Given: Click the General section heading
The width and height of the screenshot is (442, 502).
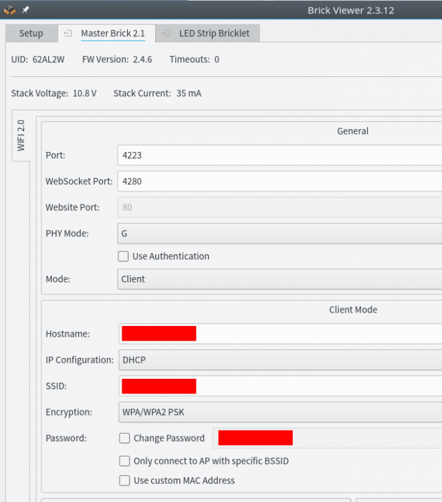Looking at the screenshot, I should tap(353, 131).
